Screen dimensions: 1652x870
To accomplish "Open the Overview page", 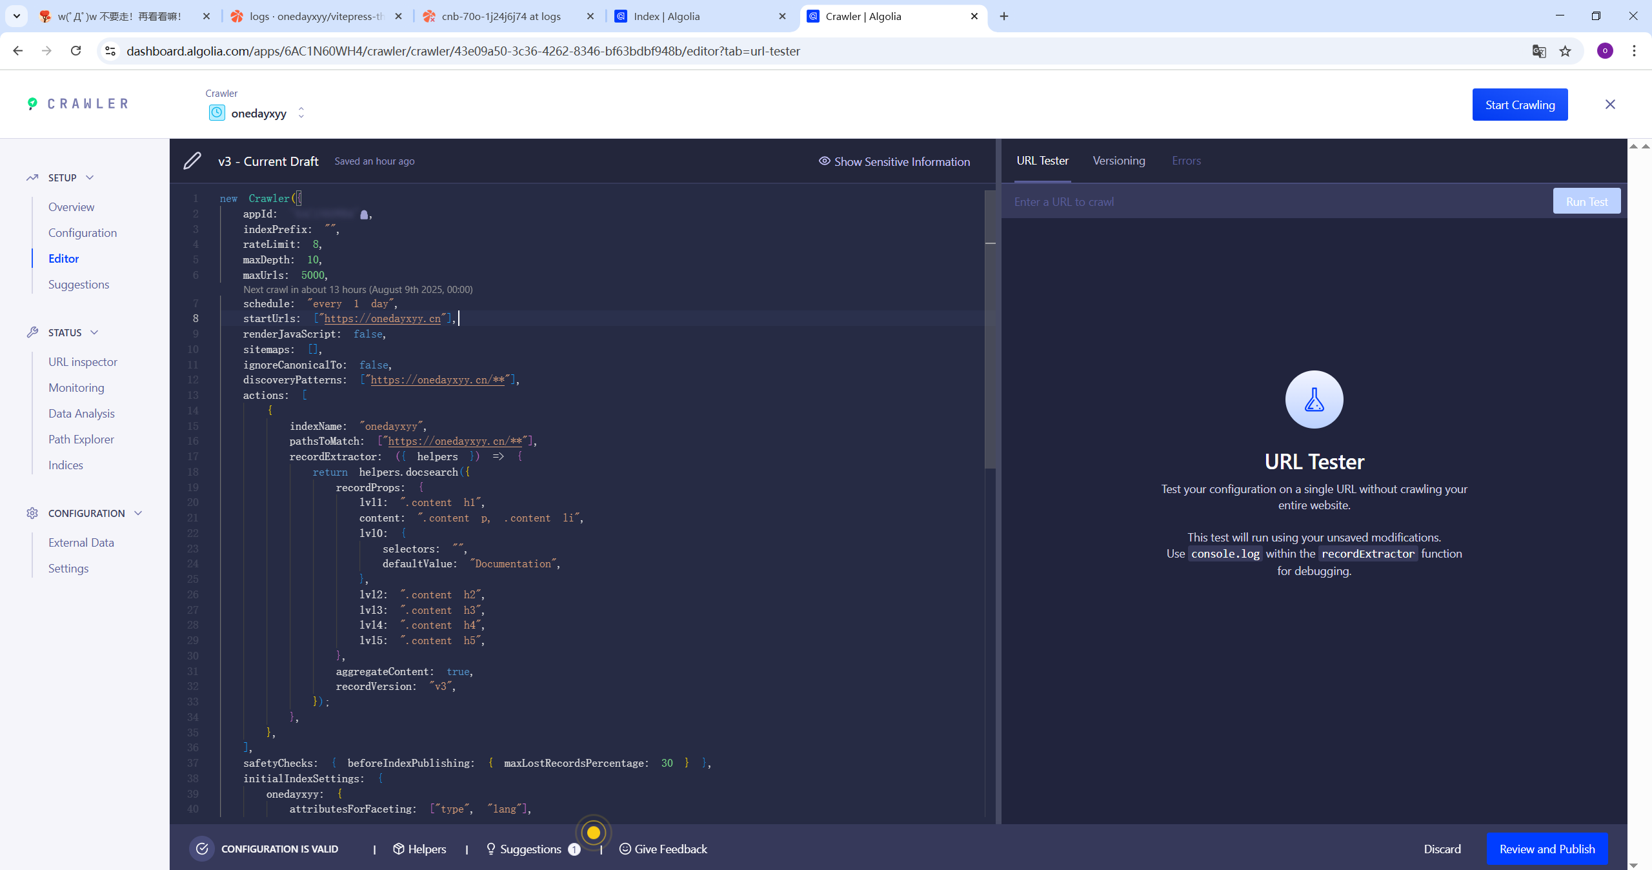I will click(x=71, y=207).
